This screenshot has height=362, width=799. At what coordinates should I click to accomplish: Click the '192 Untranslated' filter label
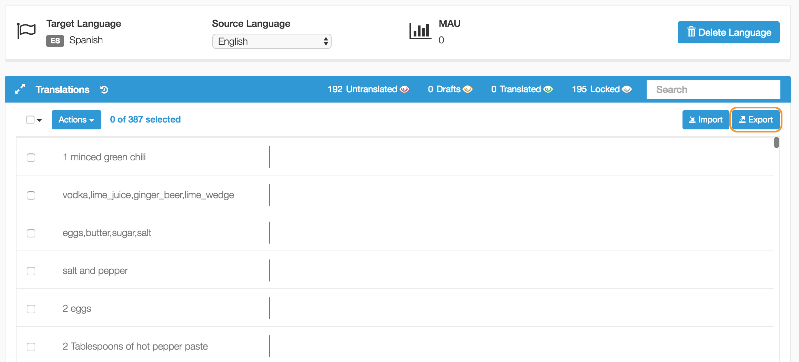point(362,89)
